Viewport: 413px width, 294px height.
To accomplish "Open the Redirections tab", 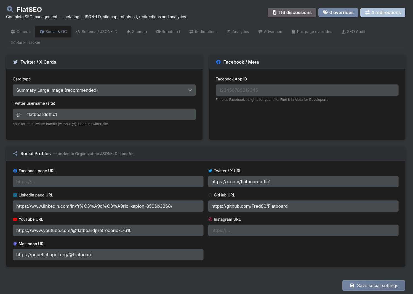I will click(x=203, y=32).
